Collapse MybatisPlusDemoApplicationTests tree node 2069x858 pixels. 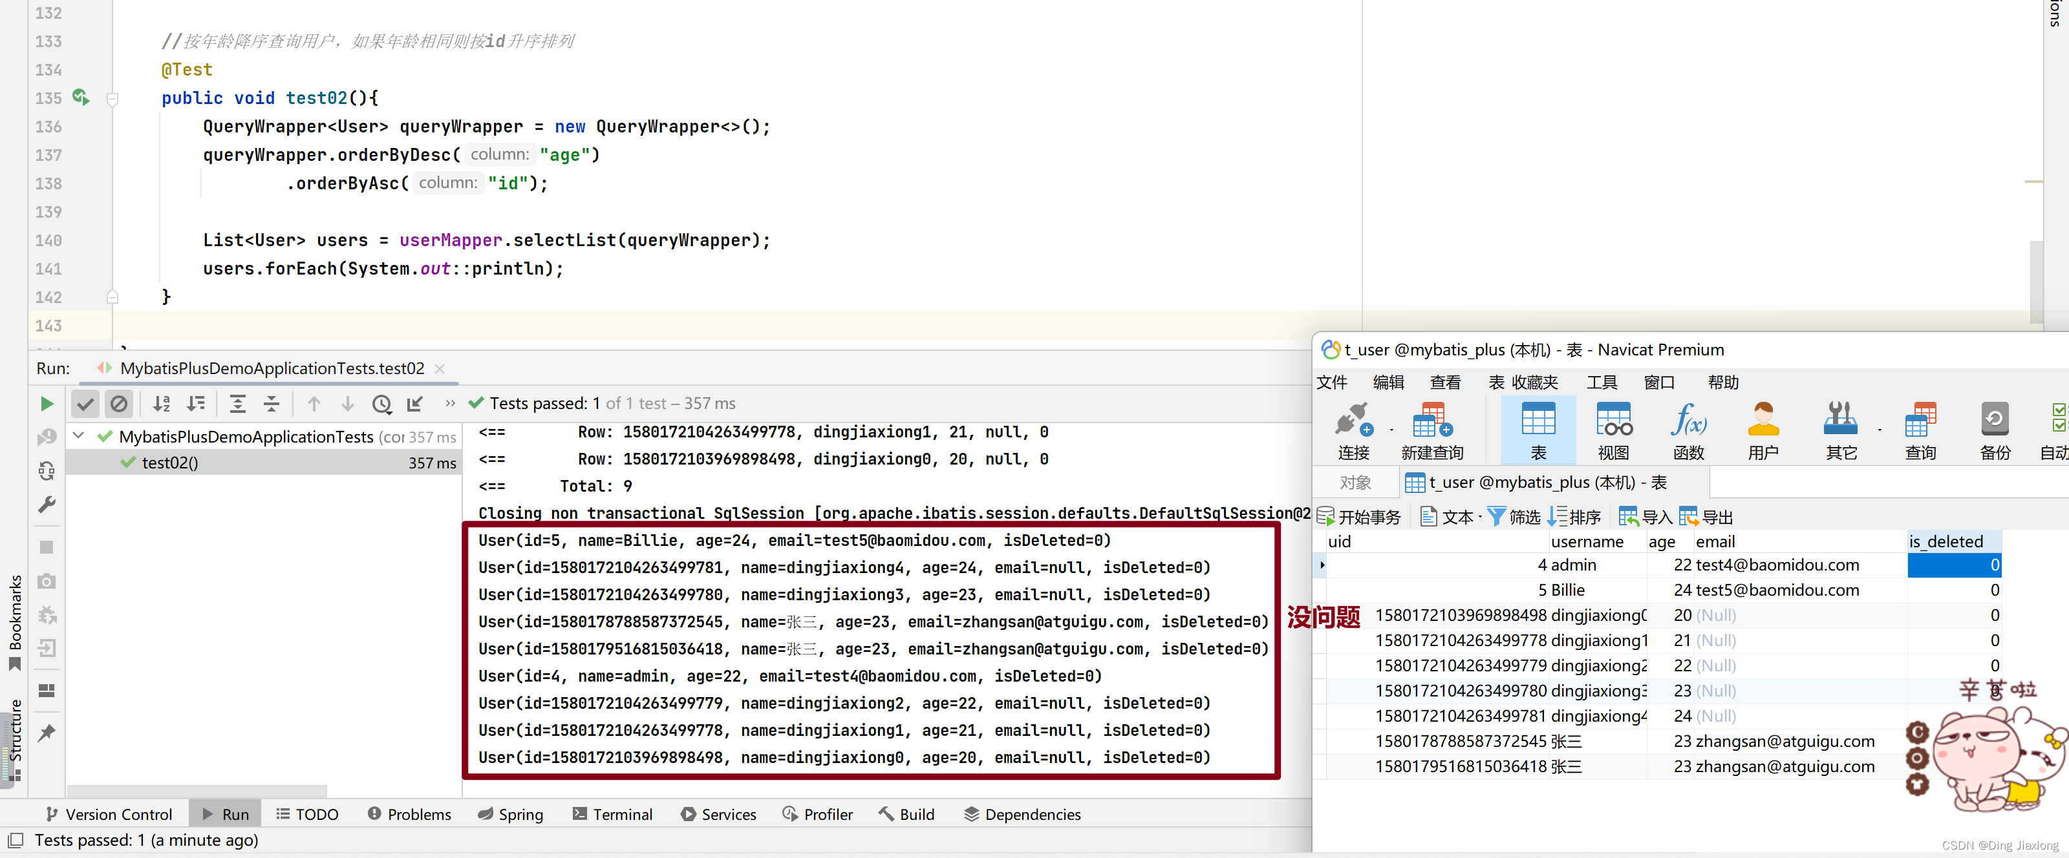pyautogui.click(x=79, y=436)
